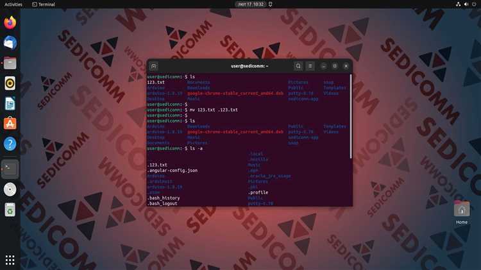The height and width of the screenshot is (270, 481).
Task: Open Firefox from the dock
Action: coord(10,22)
